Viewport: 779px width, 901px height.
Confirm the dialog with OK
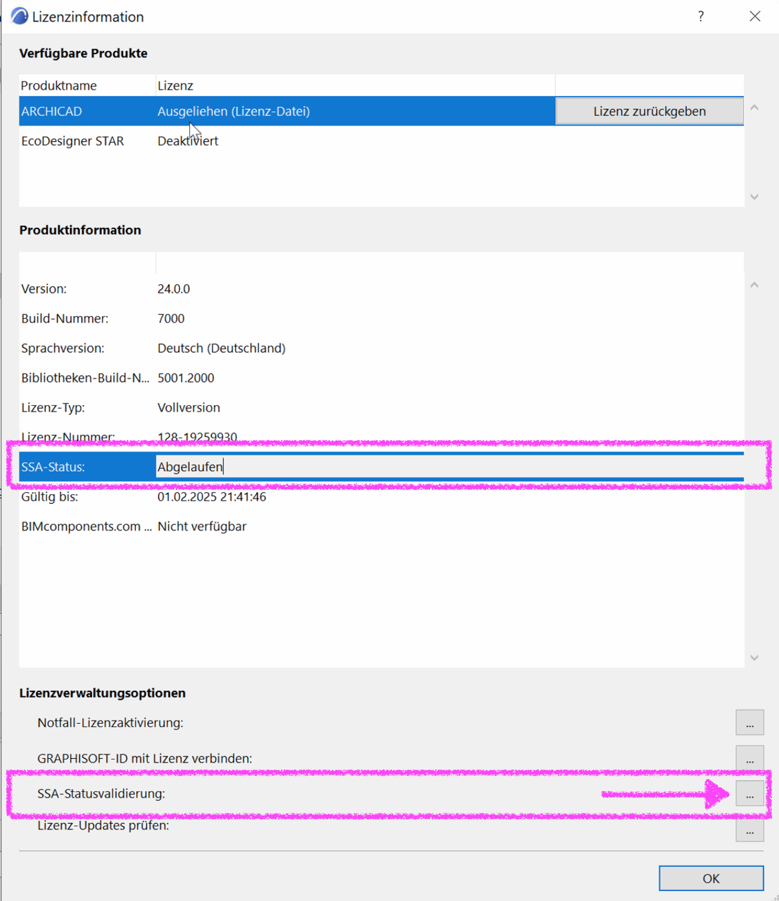(x=711, y=878)
